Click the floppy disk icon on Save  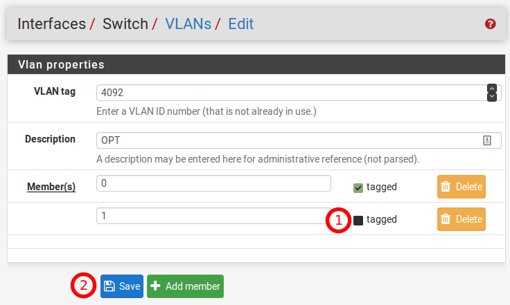click(x=109, y=286)
